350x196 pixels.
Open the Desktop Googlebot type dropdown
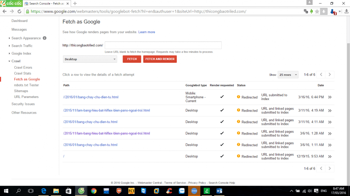tap(90, 59)
